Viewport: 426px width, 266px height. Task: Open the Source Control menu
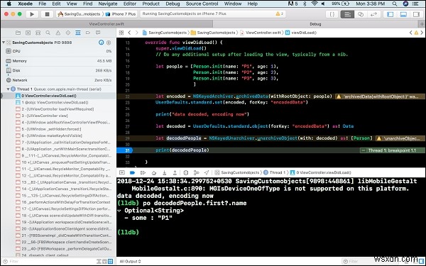(x=202, y=4)
